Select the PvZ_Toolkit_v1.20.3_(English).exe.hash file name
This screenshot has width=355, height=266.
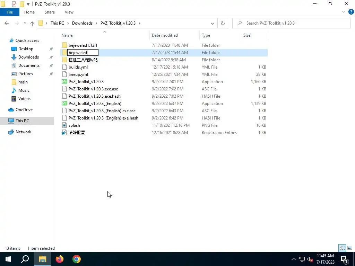103,118
